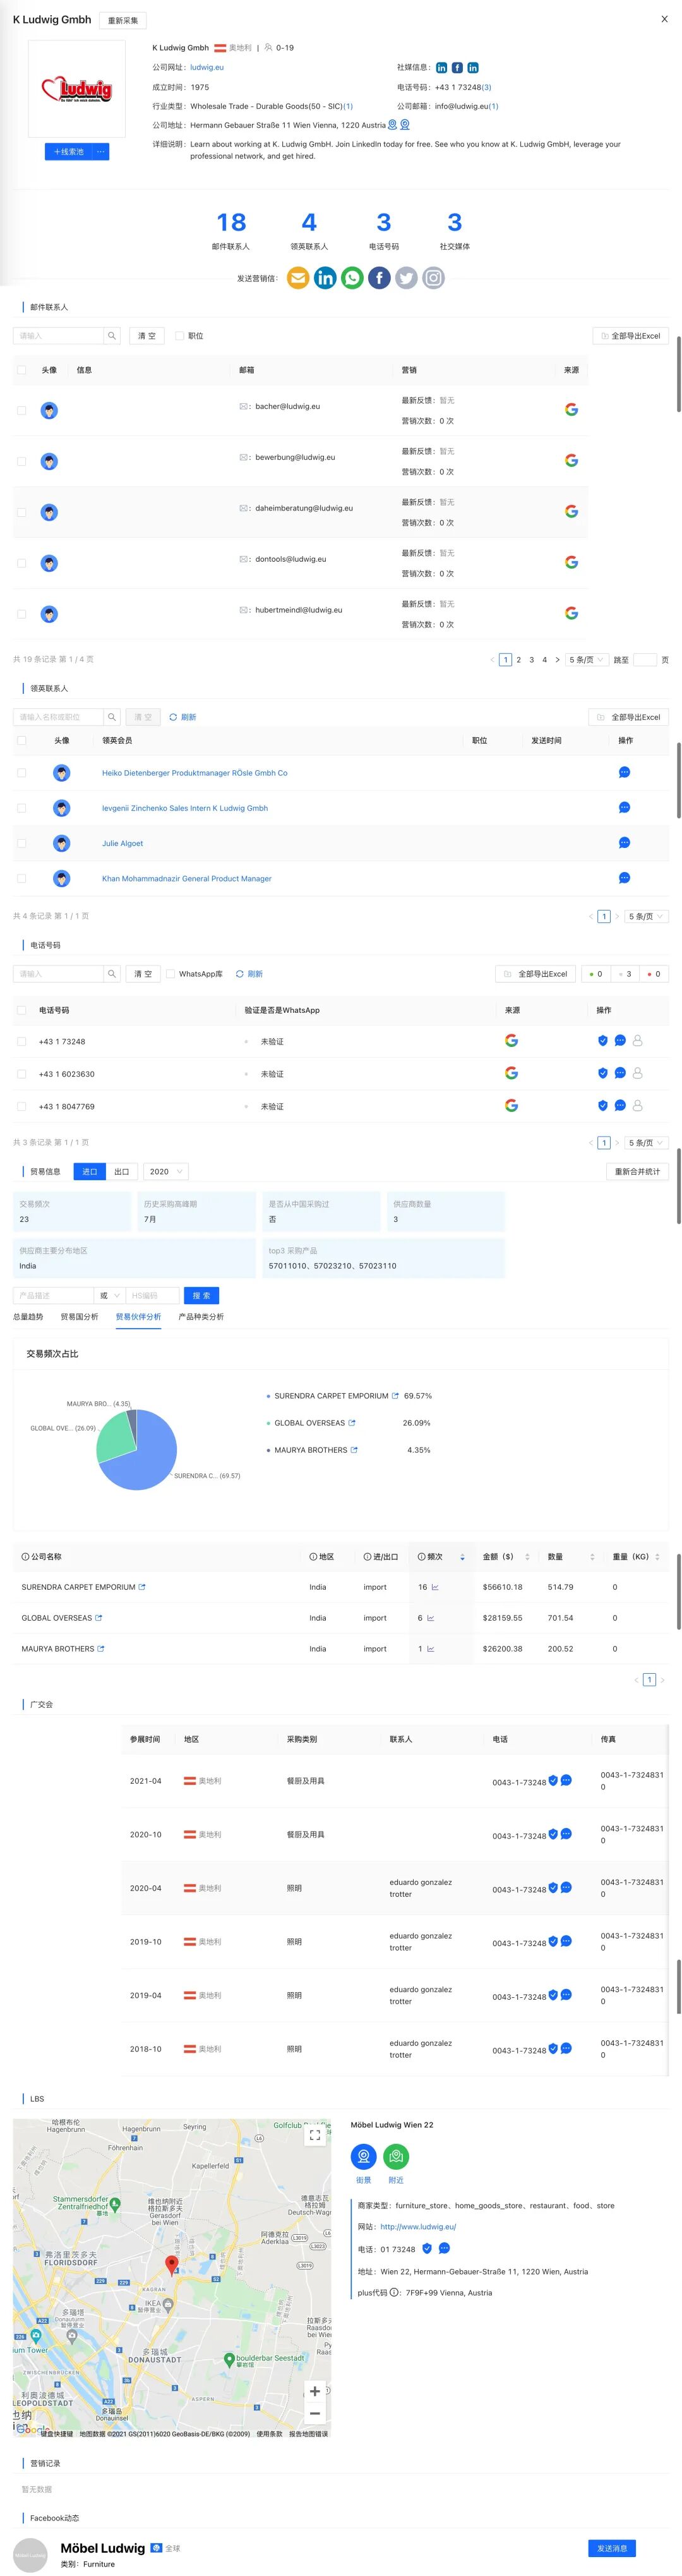Click chat icon in 2021-04 广交会 row

(566, 1780)
